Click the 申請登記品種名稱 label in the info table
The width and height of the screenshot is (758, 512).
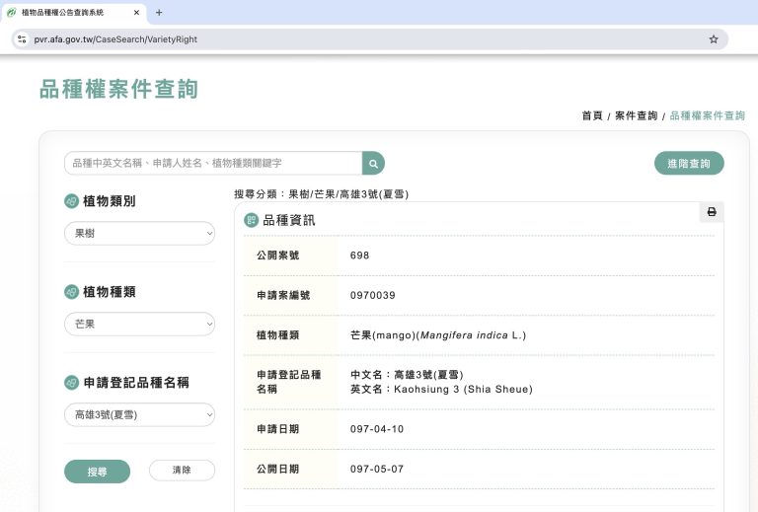coord(288,382)
